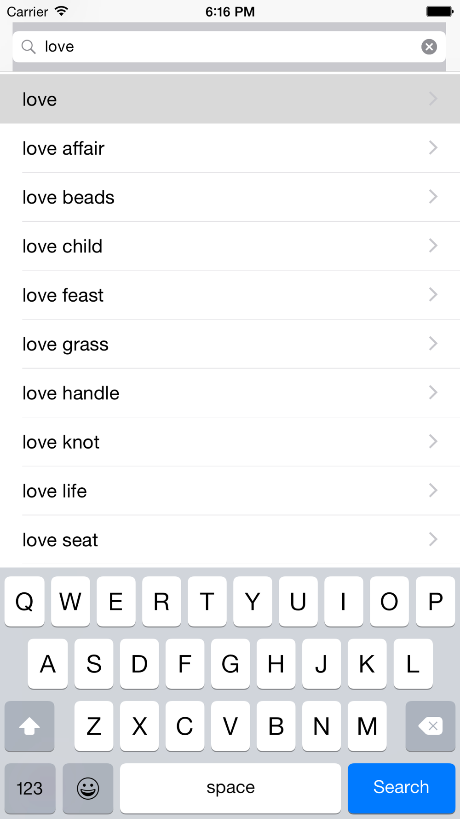Tap the battery indicator icon
This screenshot has height=819, width=460.
(439, 11)
